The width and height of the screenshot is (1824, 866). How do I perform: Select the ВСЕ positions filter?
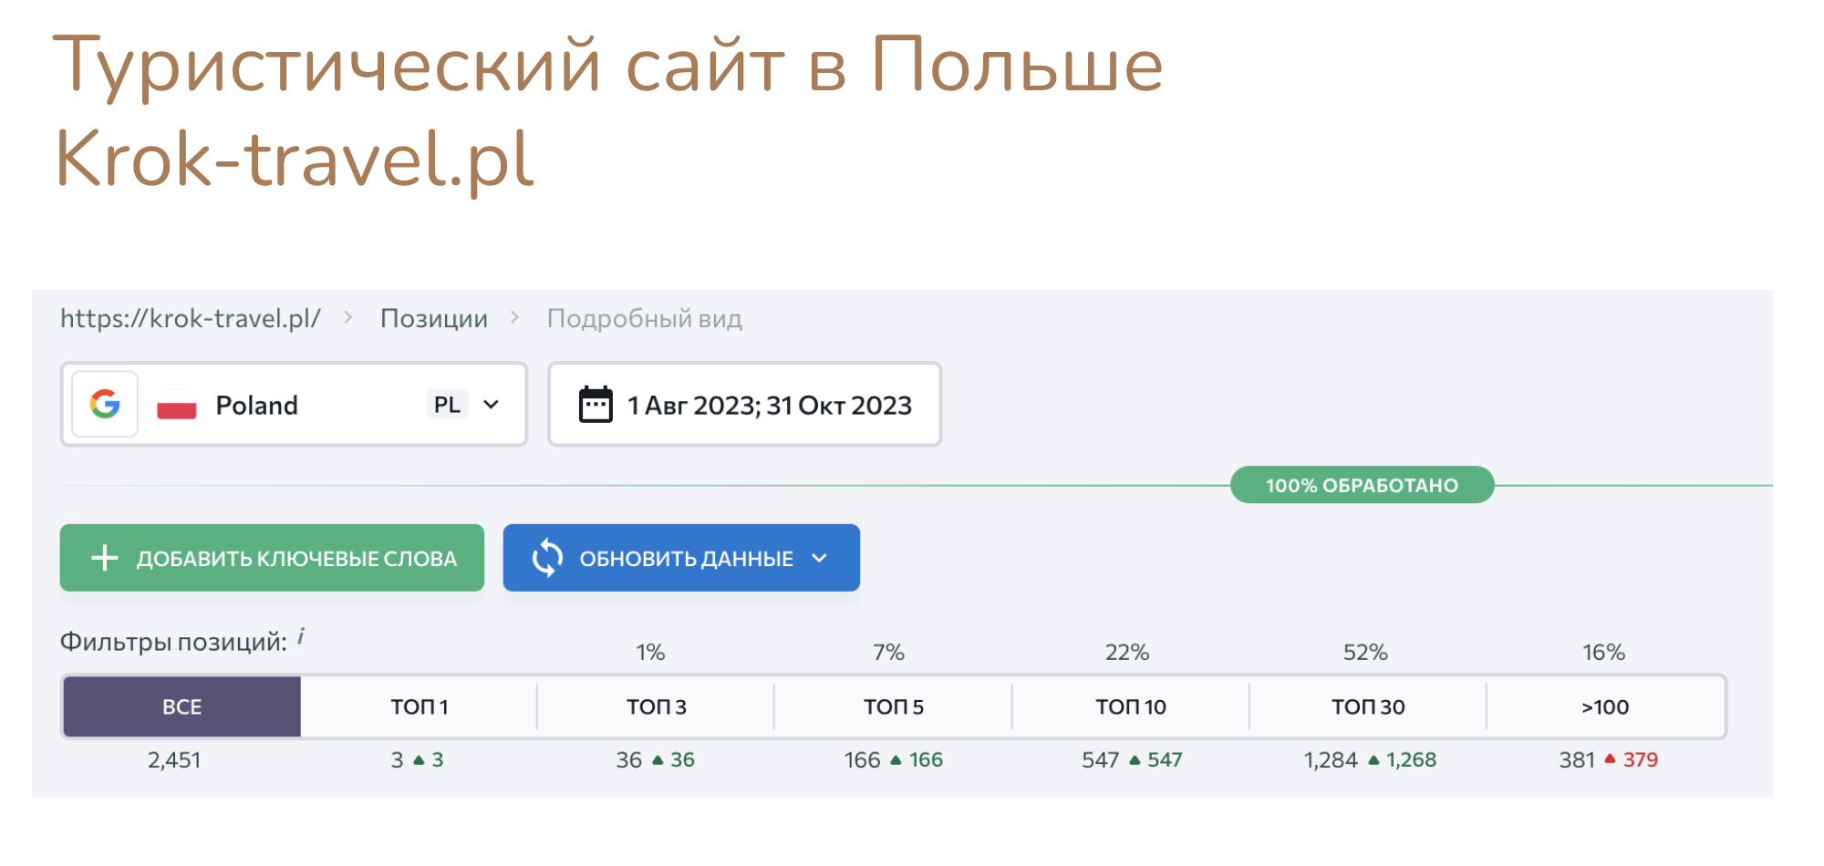181,706
